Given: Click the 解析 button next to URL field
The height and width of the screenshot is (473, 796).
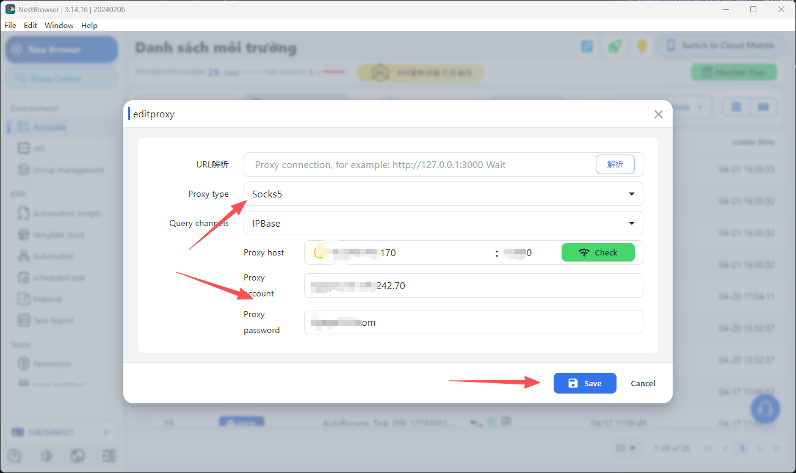Looking at the screenshot, I should [x=615, y=164].
